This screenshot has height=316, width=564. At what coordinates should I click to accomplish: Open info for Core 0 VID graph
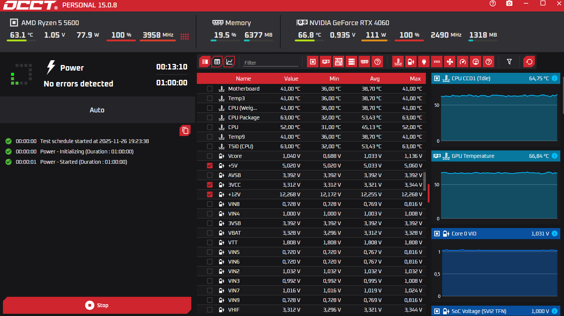[x=555, y=234]
